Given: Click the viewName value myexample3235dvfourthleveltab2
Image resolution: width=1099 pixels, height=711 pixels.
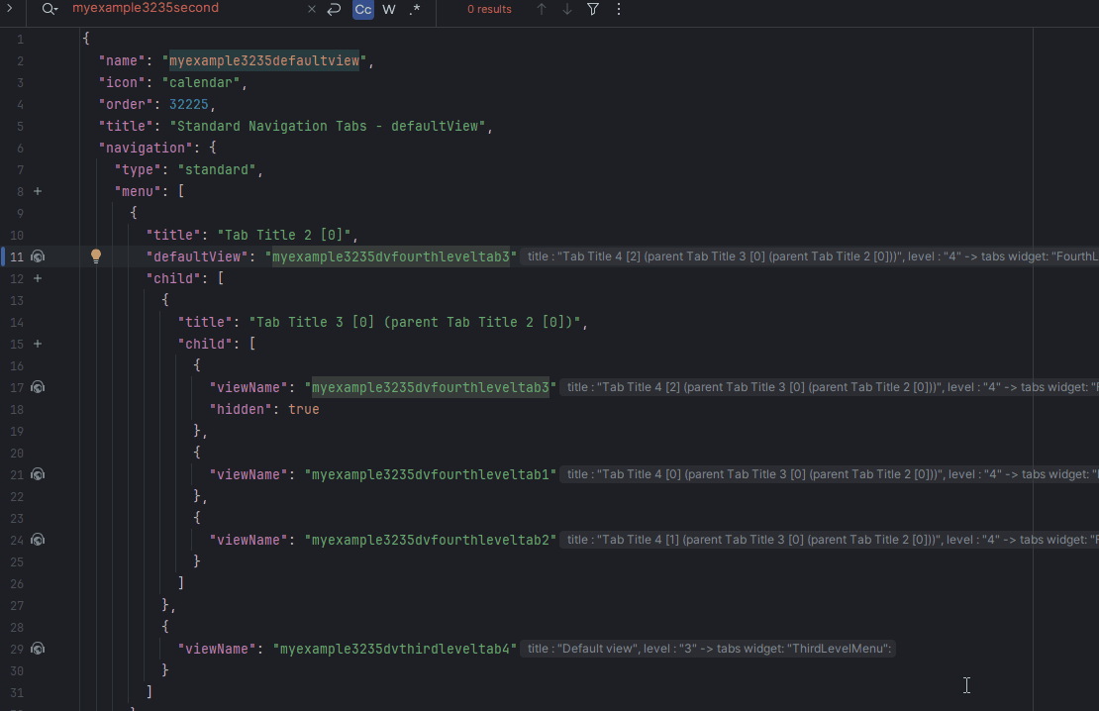Looking at the screenshot, I should (431, 540).
